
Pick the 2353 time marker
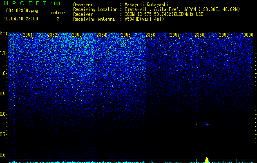coord(77,35)
